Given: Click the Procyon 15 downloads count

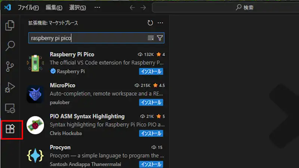Looking at the screenshot, I should point(157,147).
